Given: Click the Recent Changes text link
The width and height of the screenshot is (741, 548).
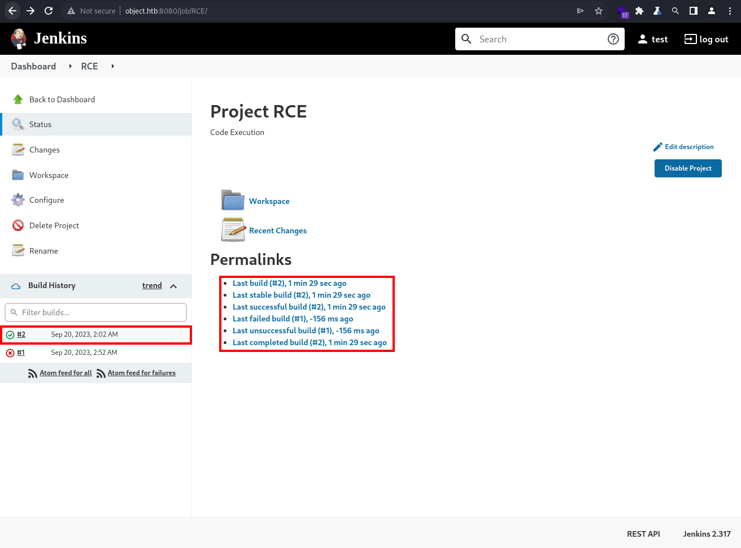Looking at the screenshot, I should tap(278, 230).
